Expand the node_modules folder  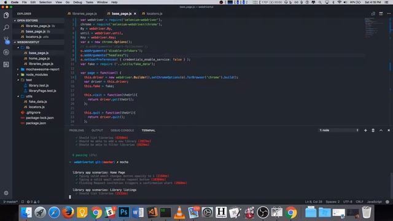[x=37, y=75]
